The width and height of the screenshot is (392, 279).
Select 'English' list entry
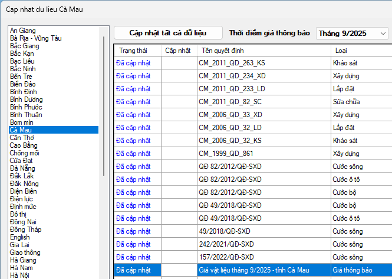click(x=19, y=237)
